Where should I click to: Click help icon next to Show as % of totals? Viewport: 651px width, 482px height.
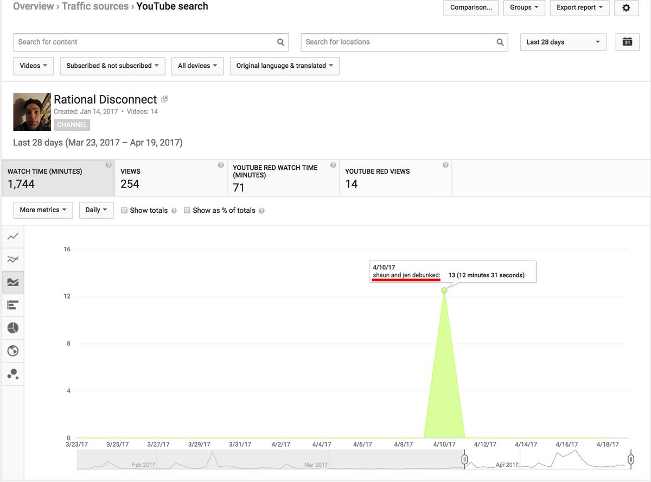pyautogui.click(x=261, y=211)
